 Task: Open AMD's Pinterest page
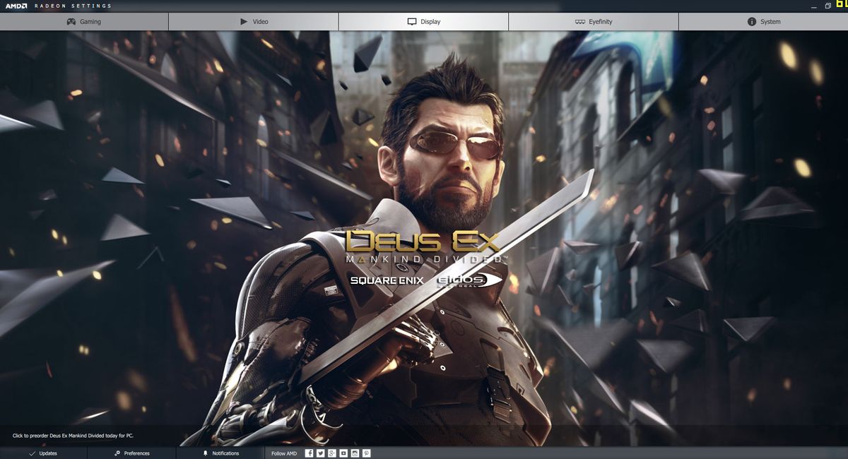pyautogui.click(x=365, y=453)
